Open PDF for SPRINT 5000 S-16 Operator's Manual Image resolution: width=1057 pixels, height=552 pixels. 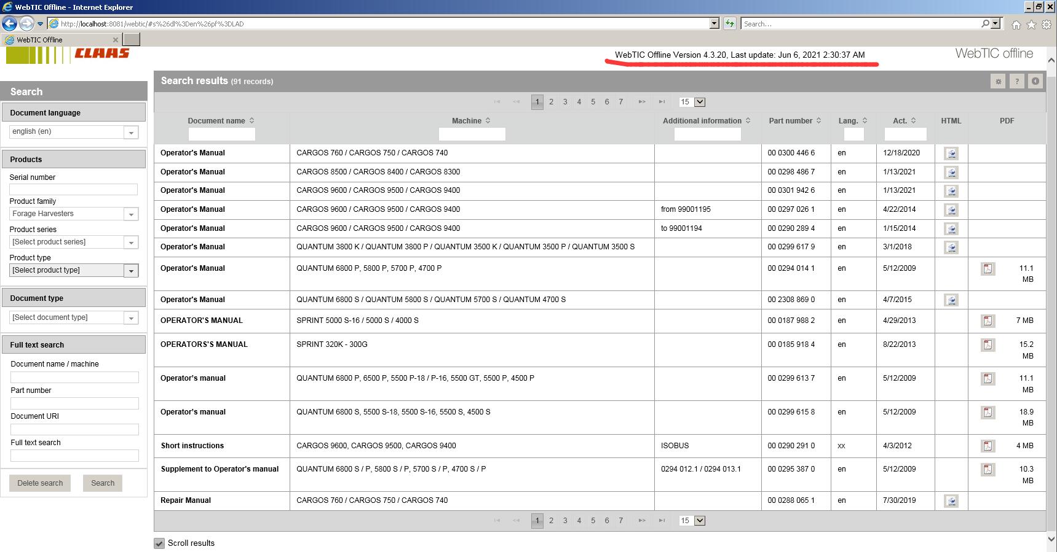pos(988,321)
